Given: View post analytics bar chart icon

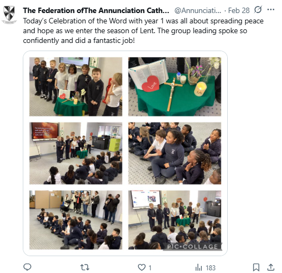Looking at the screenshot, I should (x=198, y=267).
